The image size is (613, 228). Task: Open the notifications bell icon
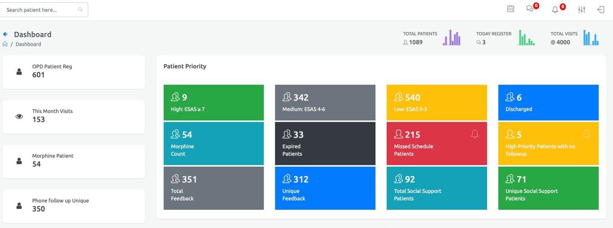[x=555, y=9]
